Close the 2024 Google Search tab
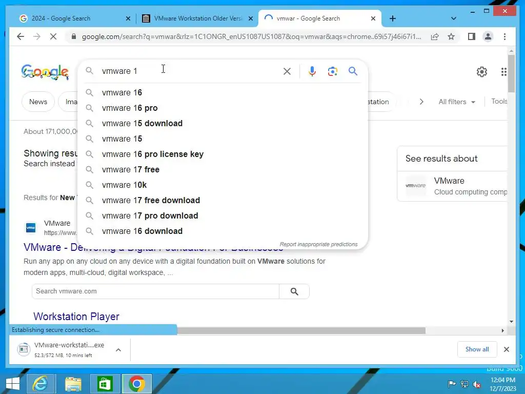This screenshot has width=525, height=394. coord(128,18)
